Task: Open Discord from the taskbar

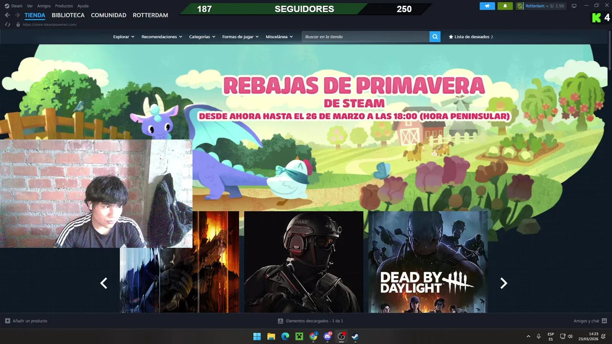Action: [x=328, y=336]
